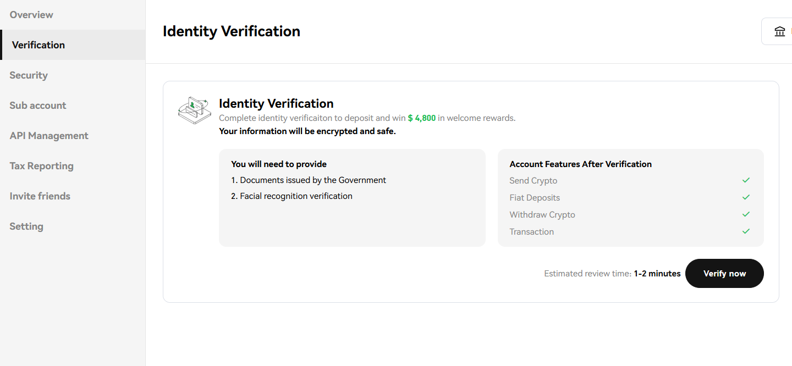Click the bank deposit icon in top right
The height and width of the screenshot is (366, 792).
(x=780, y=31)
